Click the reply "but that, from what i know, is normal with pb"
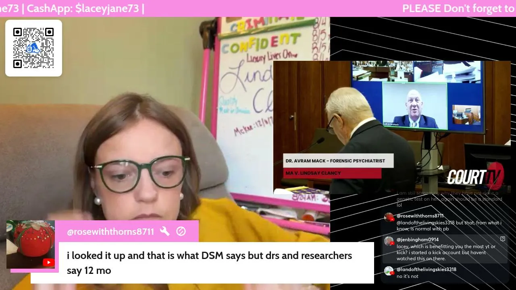This screenshot has width=516, height=290. [x=449, y=226]
